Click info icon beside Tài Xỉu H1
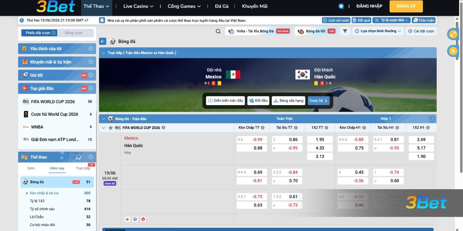The width and height of the screenshot is (463, 231). [397, 128]
